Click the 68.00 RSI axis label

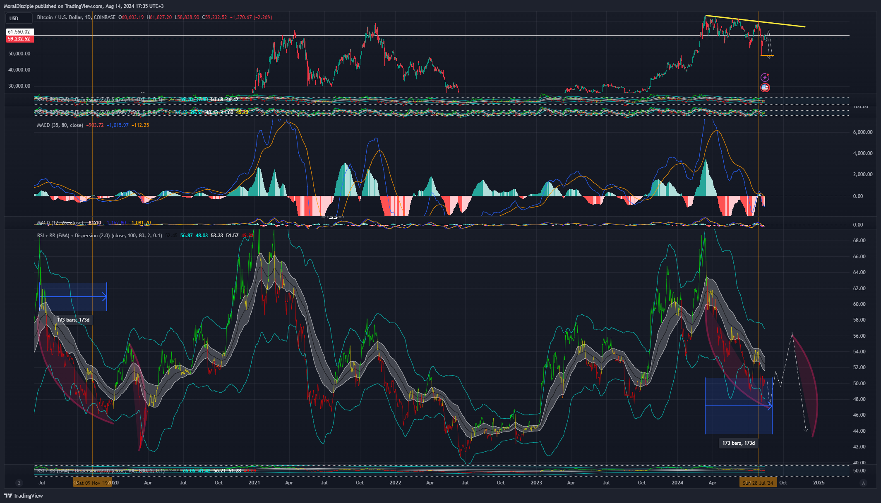[x=859, y=241]
